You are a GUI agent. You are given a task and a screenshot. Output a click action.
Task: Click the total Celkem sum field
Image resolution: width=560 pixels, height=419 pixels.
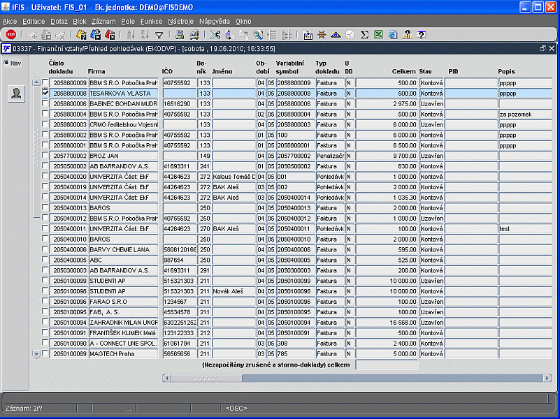pos(387,365)
